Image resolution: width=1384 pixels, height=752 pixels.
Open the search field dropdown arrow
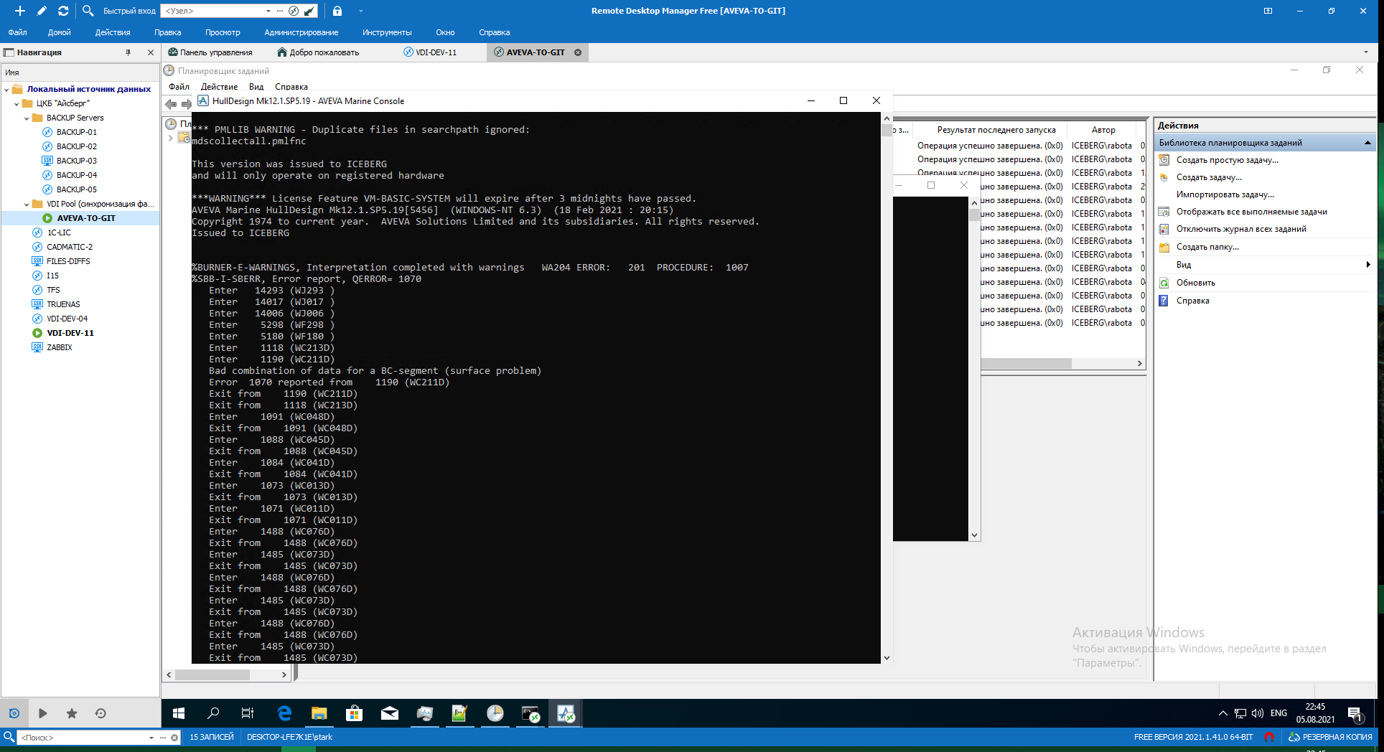pos(151,738)
